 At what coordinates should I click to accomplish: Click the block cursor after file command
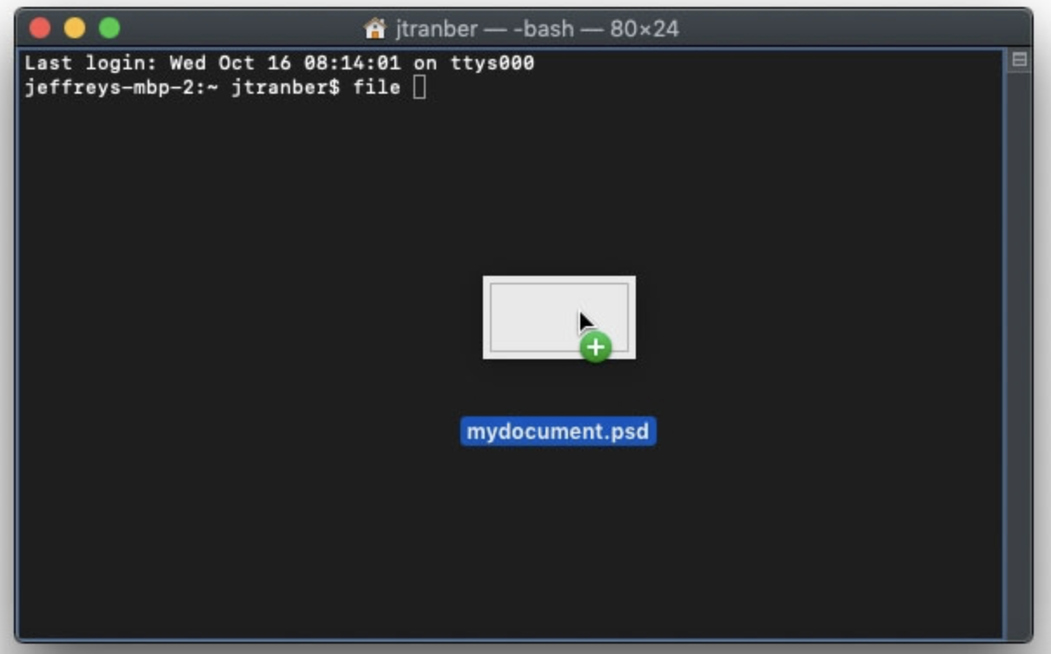tap(420, 88)
